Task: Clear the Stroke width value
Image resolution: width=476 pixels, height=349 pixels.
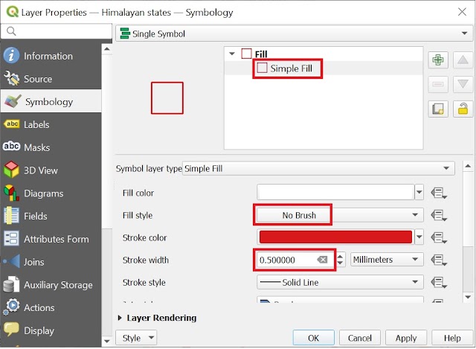Action: pyautogui.click(x=322, y=260)
